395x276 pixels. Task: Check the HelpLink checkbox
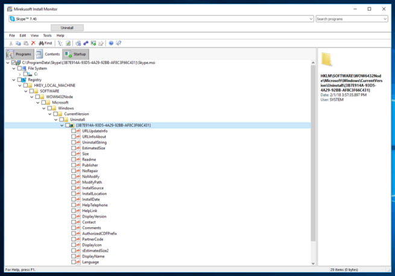click(74, 210)
